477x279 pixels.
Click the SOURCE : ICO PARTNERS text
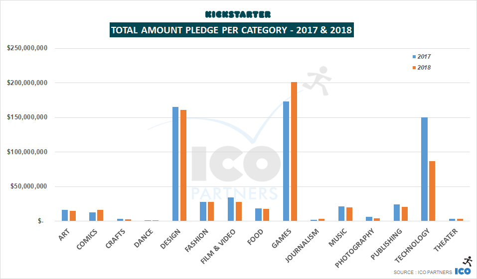coord(423,272)
